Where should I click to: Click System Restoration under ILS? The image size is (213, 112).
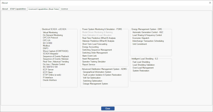(x=141, y=71)
